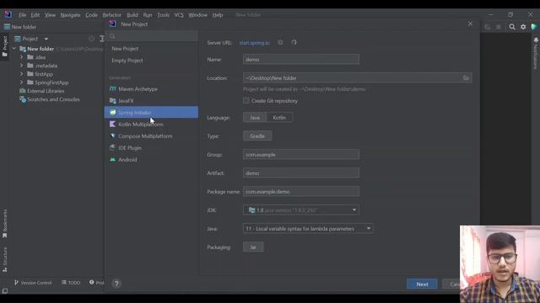This screenshot has width=540, height=303.
Task: Open the VCS menu
Action: 179,15
